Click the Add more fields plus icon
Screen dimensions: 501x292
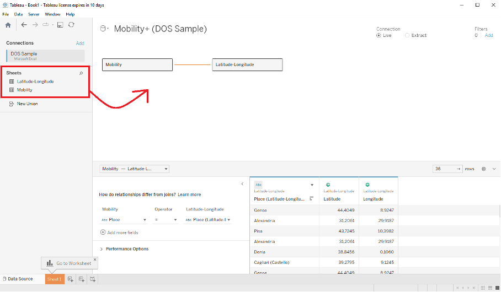point(103,232)
